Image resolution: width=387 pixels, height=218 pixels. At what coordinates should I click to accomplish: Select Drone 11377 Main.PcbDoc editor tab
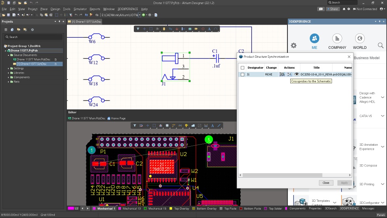(x=87, y=118)
